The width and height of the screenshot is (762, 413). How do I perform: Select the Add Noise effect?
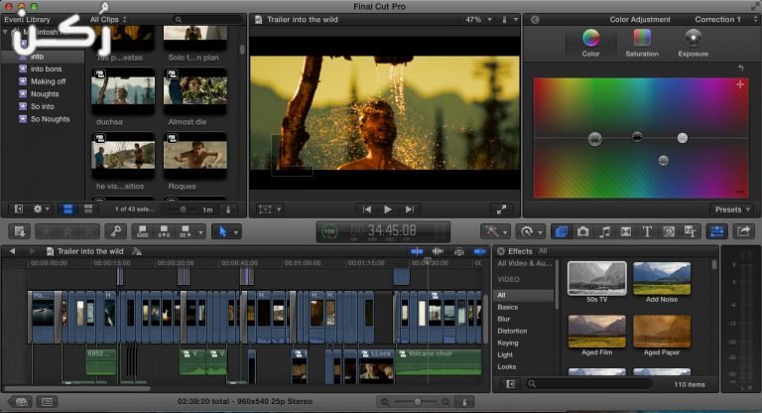coord(662,278)
